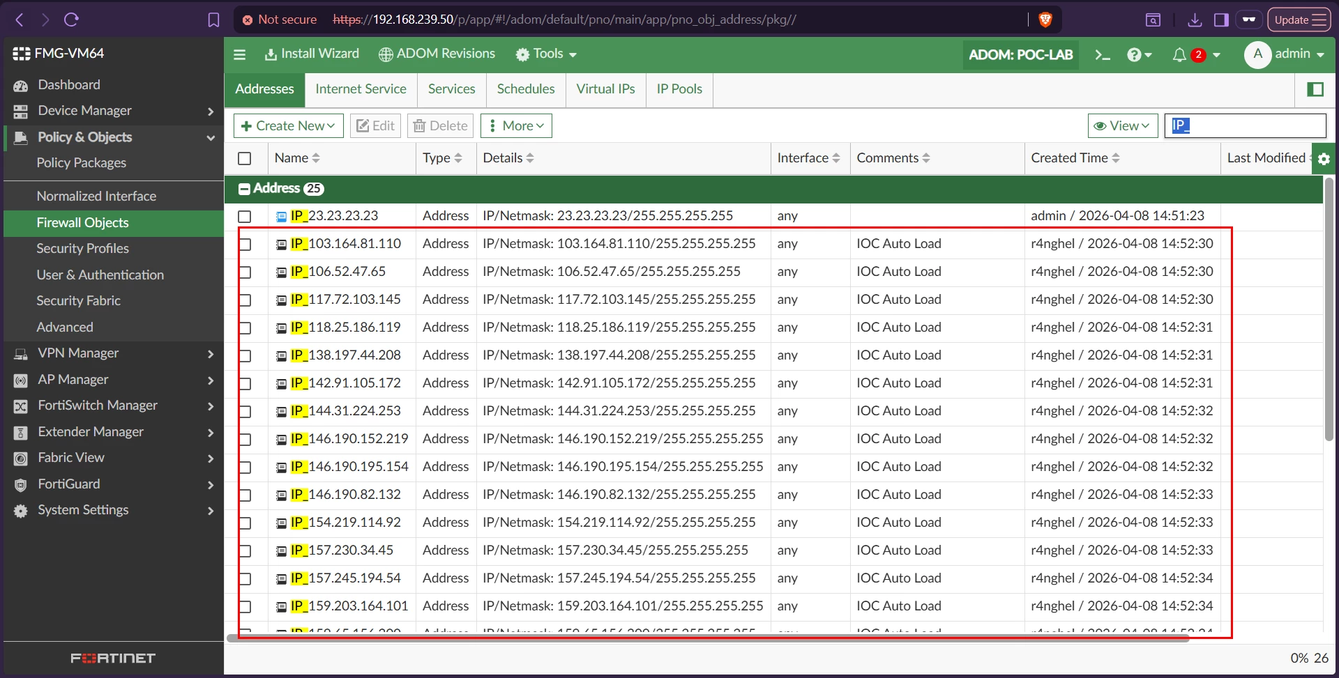Click the AP Manager icon
The image size is (1339, 678).
(21, 380)
